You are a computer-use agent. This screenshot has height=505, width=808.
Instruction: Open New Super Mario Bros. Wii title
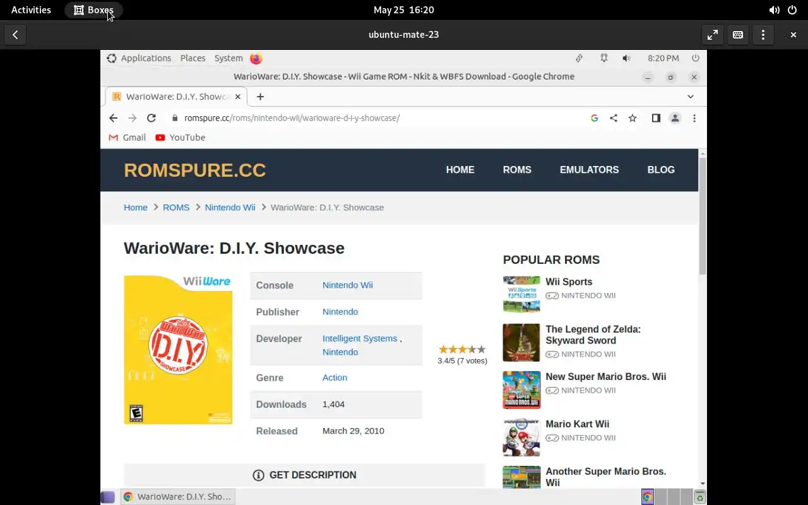click(x=606, y=377)
